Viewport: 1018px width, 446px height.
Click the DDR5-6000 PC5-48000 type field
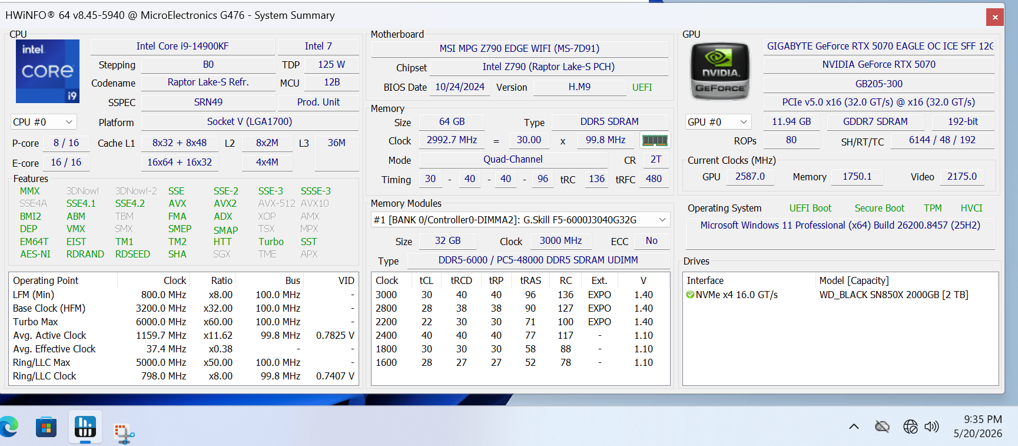point(538,260)
